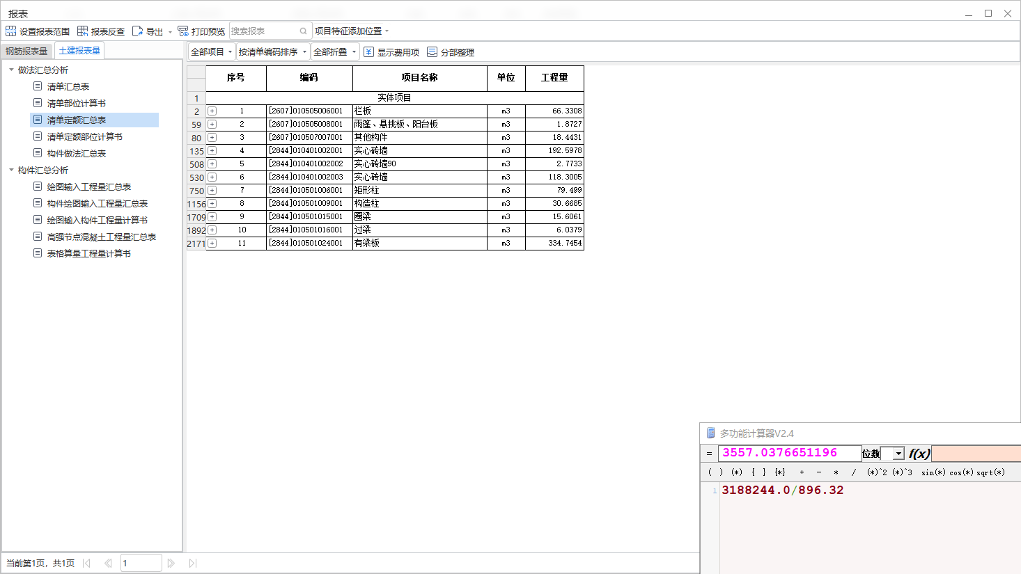The height and width of the screenshot is (574, 1021).
Task: Open the 按清单编码排序 dropdown
Action: (x=273, y=52)
